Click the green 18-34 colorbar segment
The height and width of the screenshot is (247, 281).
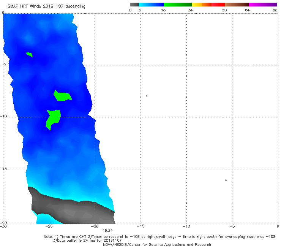pos(178,5)
